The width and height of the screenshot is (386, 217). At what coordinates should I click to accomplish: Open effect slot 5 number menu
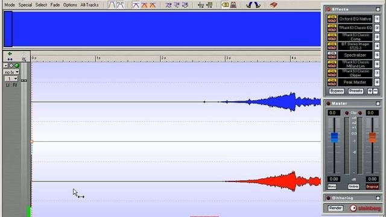point(377,55)
